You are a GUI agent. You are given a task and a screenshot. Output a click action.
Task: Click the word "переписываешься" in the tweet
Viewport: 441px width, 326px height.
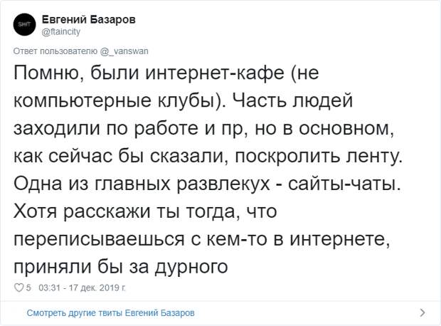tap(99, 239)
